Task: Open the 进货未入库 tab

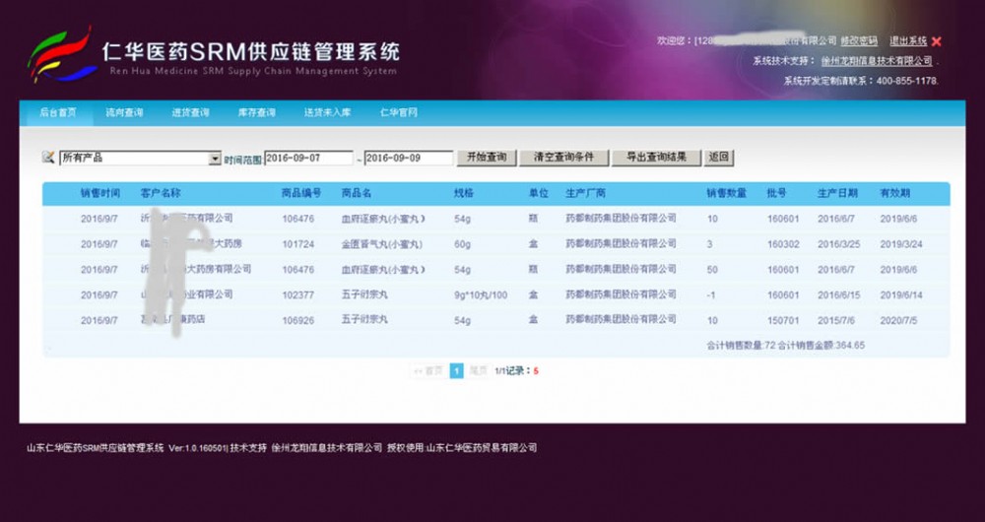Action: pyautogui.click(x=327, y=113)
